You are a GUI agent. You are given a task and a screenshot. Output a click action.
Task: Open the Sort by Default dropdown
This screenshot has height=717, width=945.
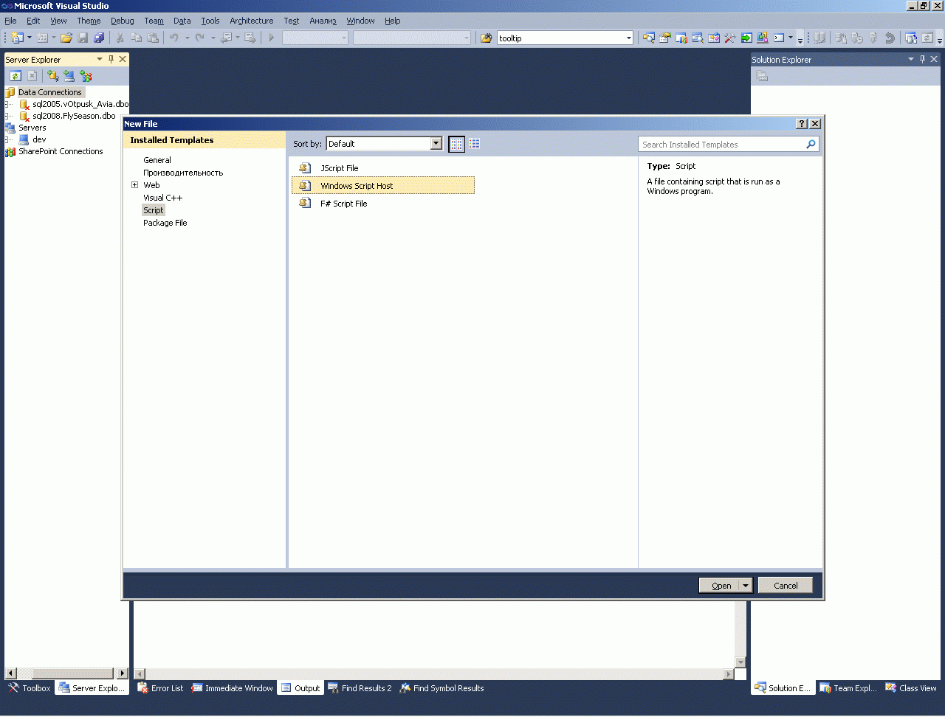pyautogui.click(x=436, y=144)
